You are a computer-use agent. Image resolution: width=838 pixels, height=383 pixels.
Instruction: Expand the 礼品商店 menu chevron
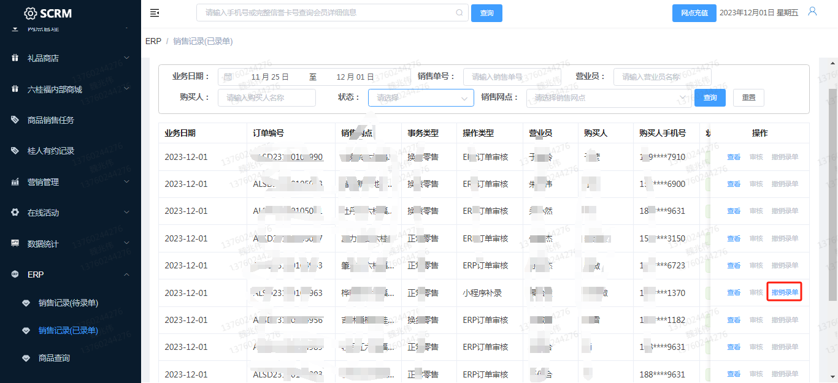(x=127, y=58)
